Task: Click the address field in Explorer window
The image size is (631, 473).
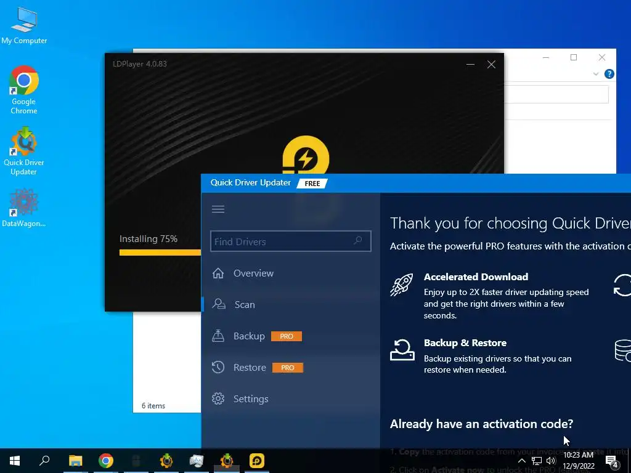Action: pyautogui.click(x=556, y=94)
